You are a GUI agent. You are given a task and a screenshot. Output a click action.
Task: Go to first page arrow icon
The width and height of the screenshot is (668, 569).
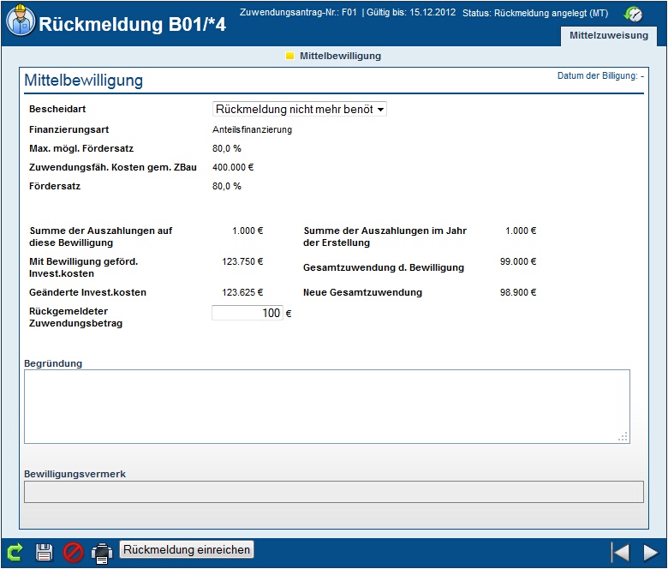[x=620, y=553]
